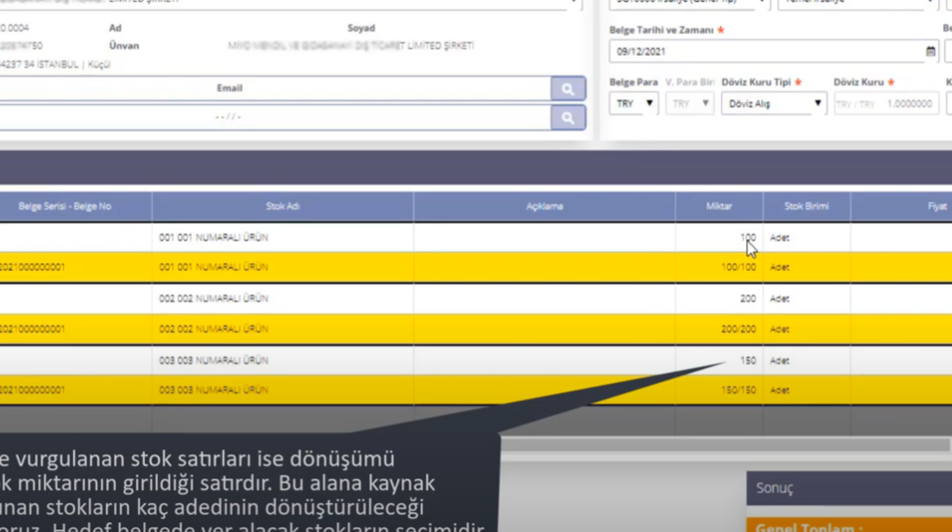Click the Belge Tarihi ve Zamanı date field
952x532 pixels.
click(x=766, y=52)
